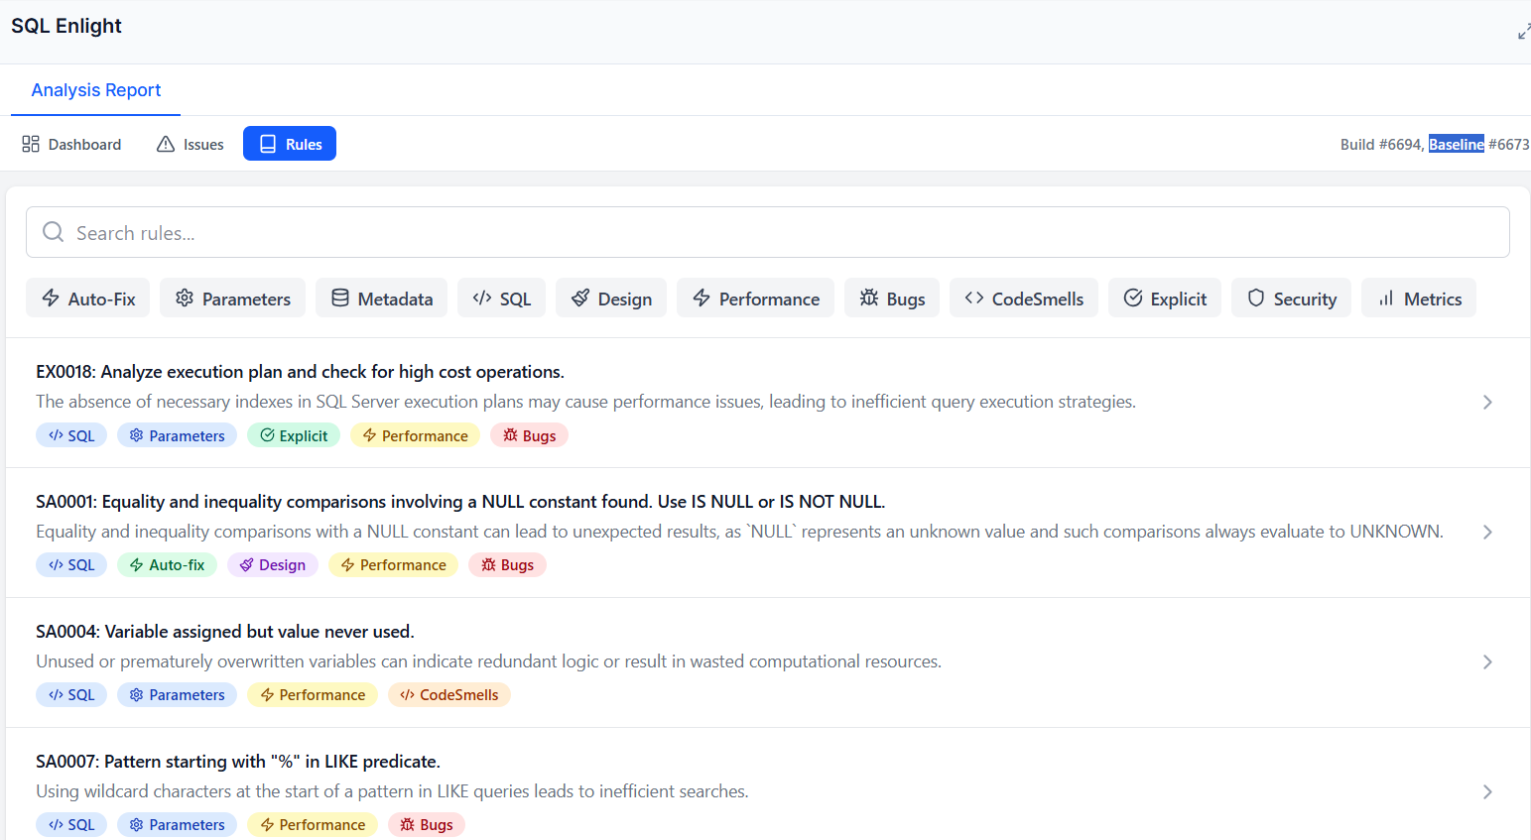Toggle the Explicit filter chip
Screen dimensions: 1531x840
click(1165, 298)
